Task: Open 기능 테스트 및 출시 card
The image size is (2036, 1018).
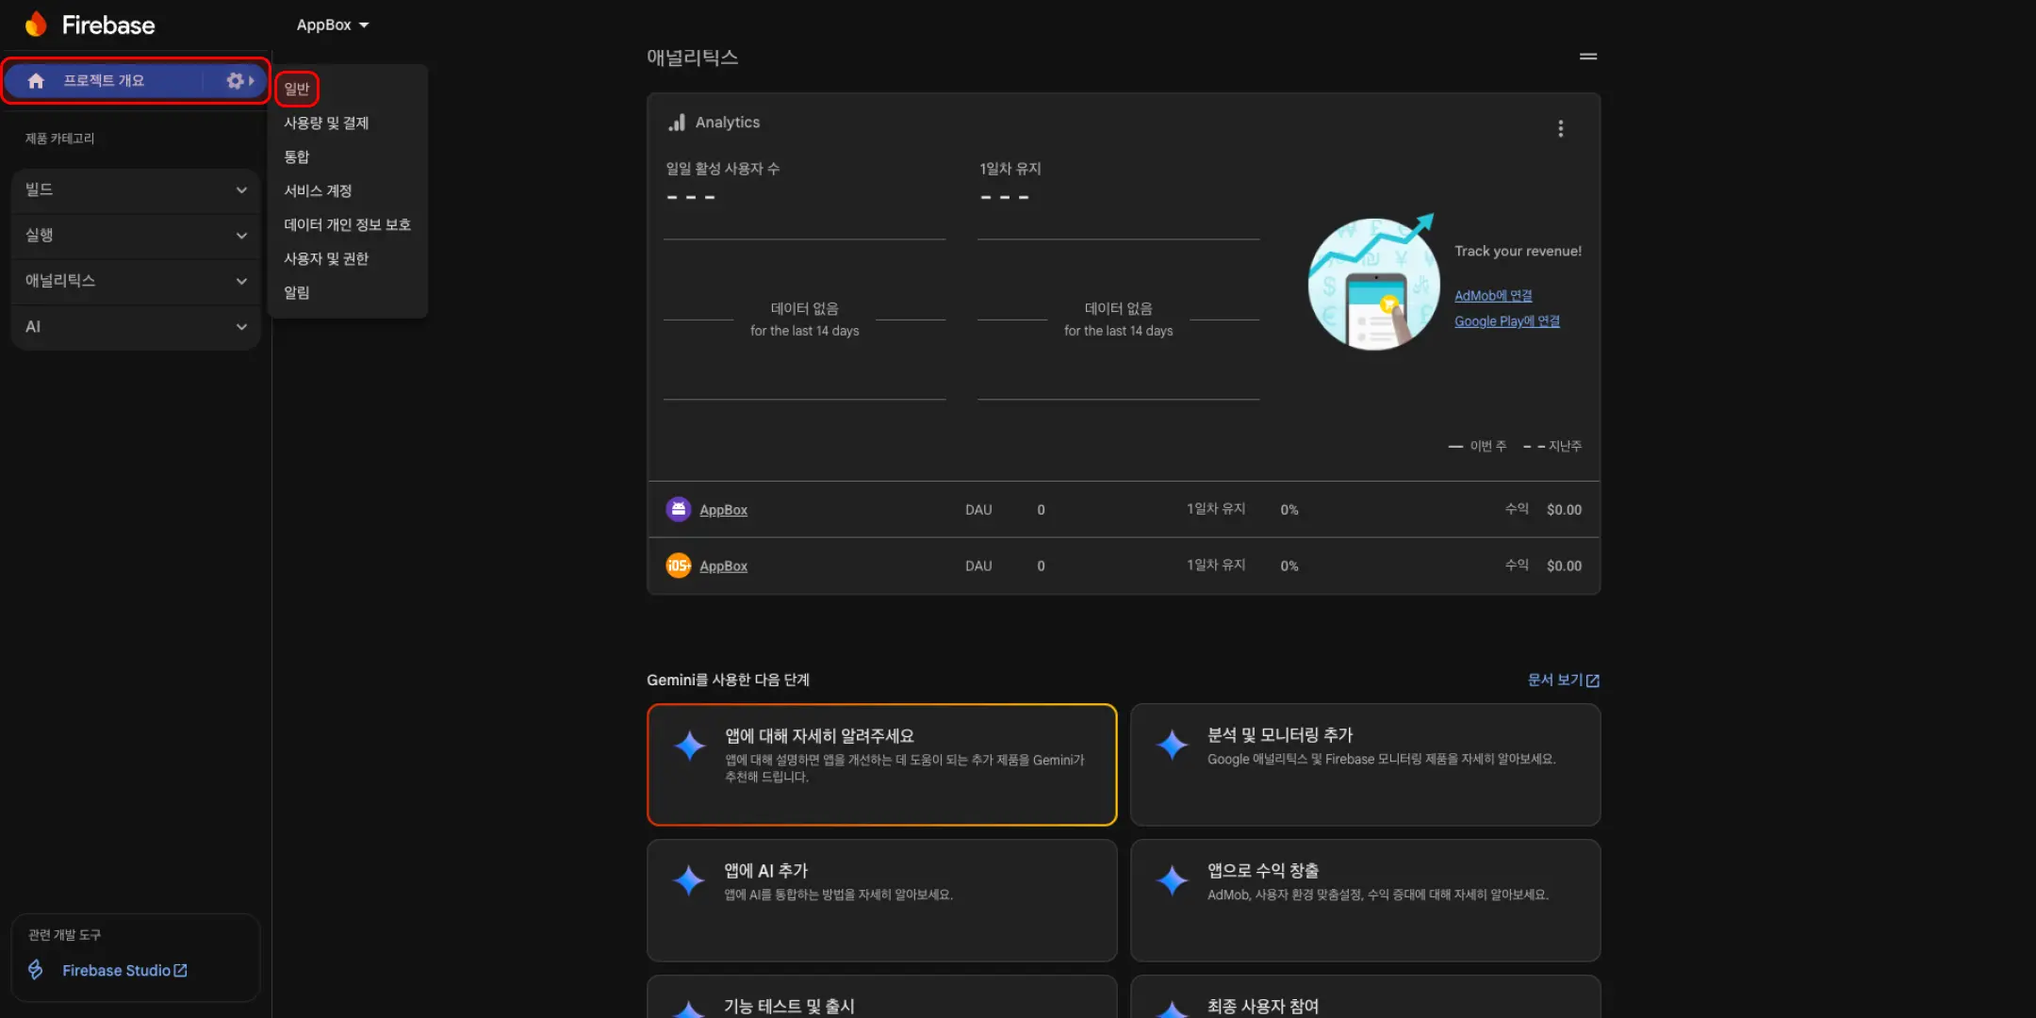Action: (x=881, y=997)
